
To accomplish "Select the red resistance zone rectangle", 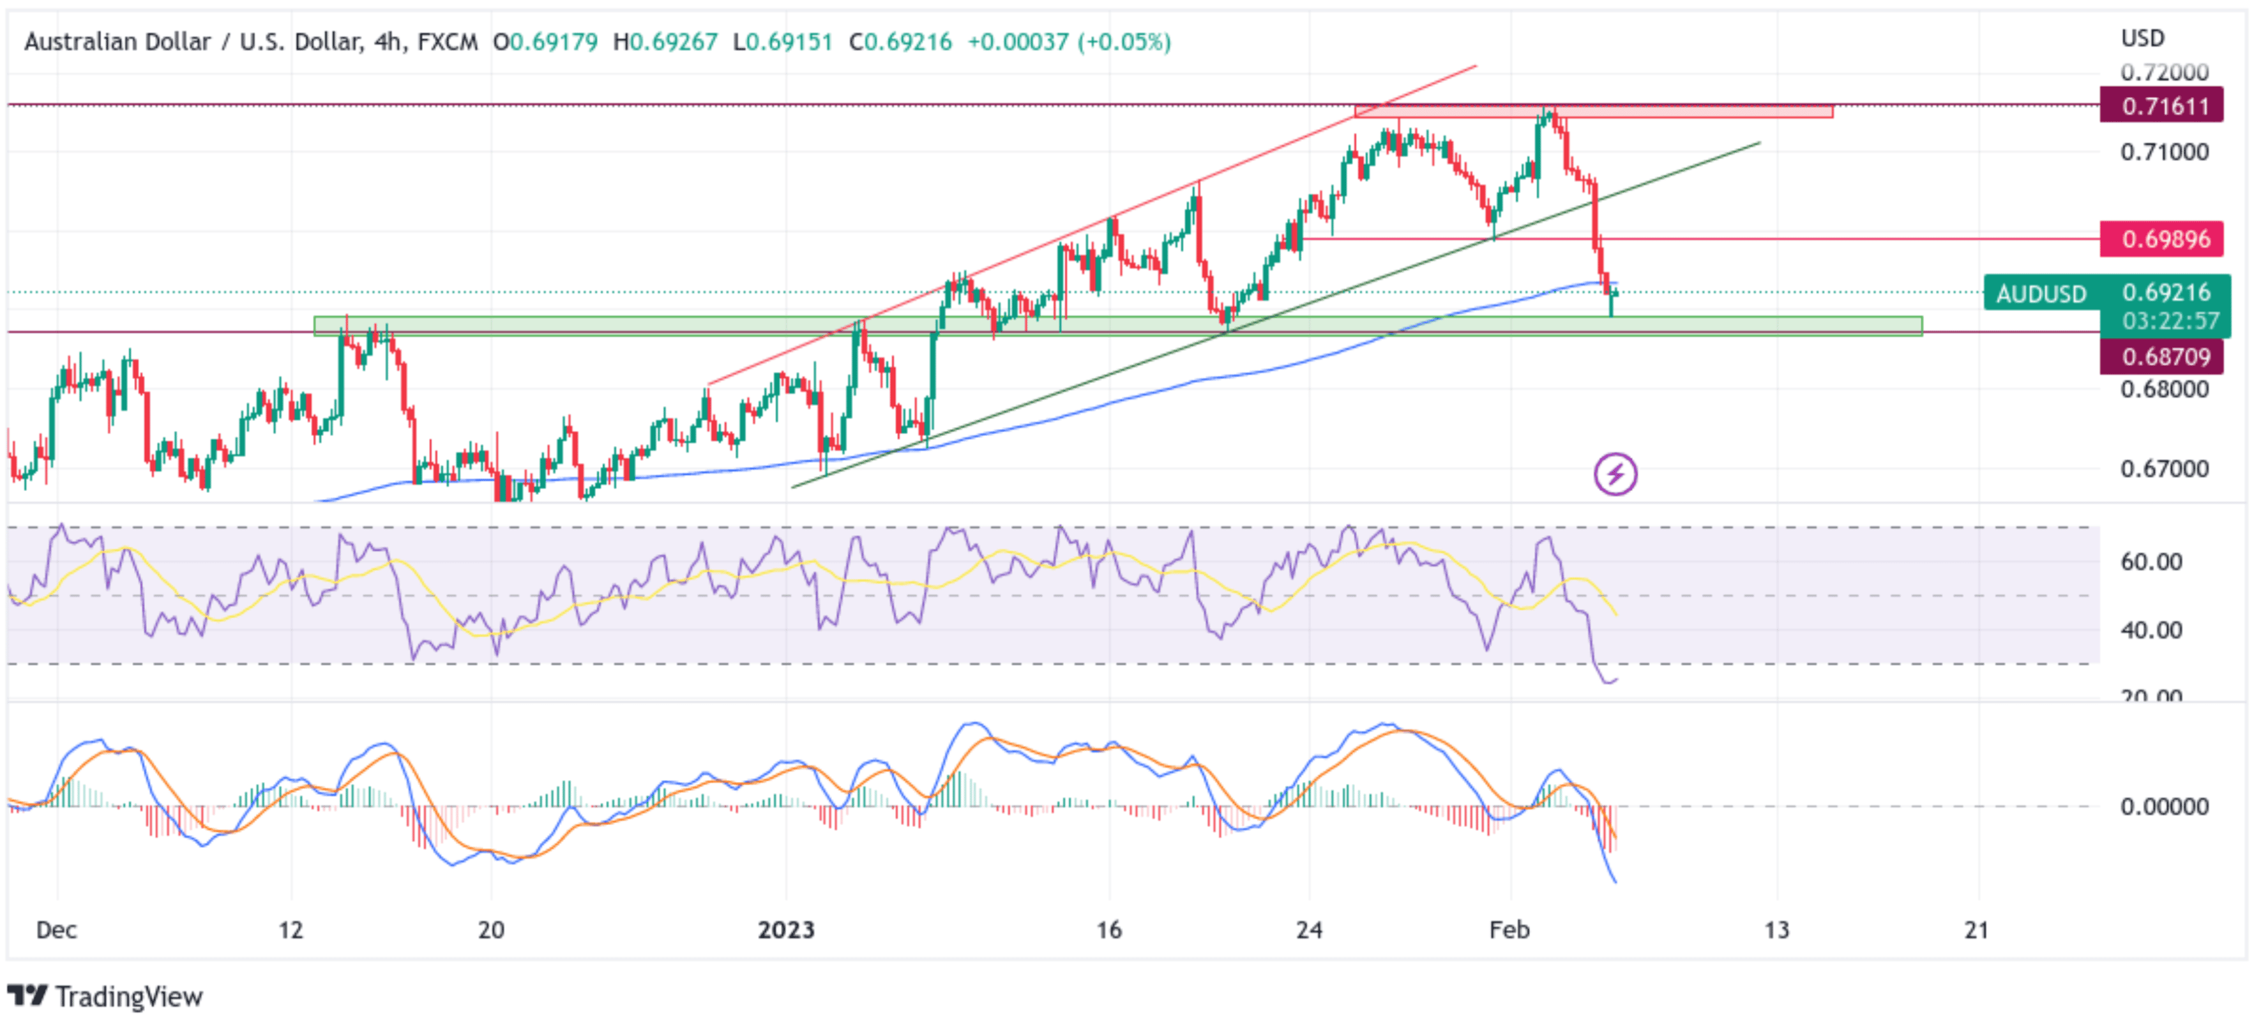I will coord(1593,111).
